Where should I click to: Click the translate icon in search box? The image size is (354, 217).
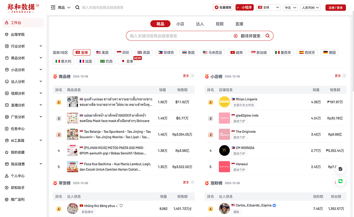236,36
